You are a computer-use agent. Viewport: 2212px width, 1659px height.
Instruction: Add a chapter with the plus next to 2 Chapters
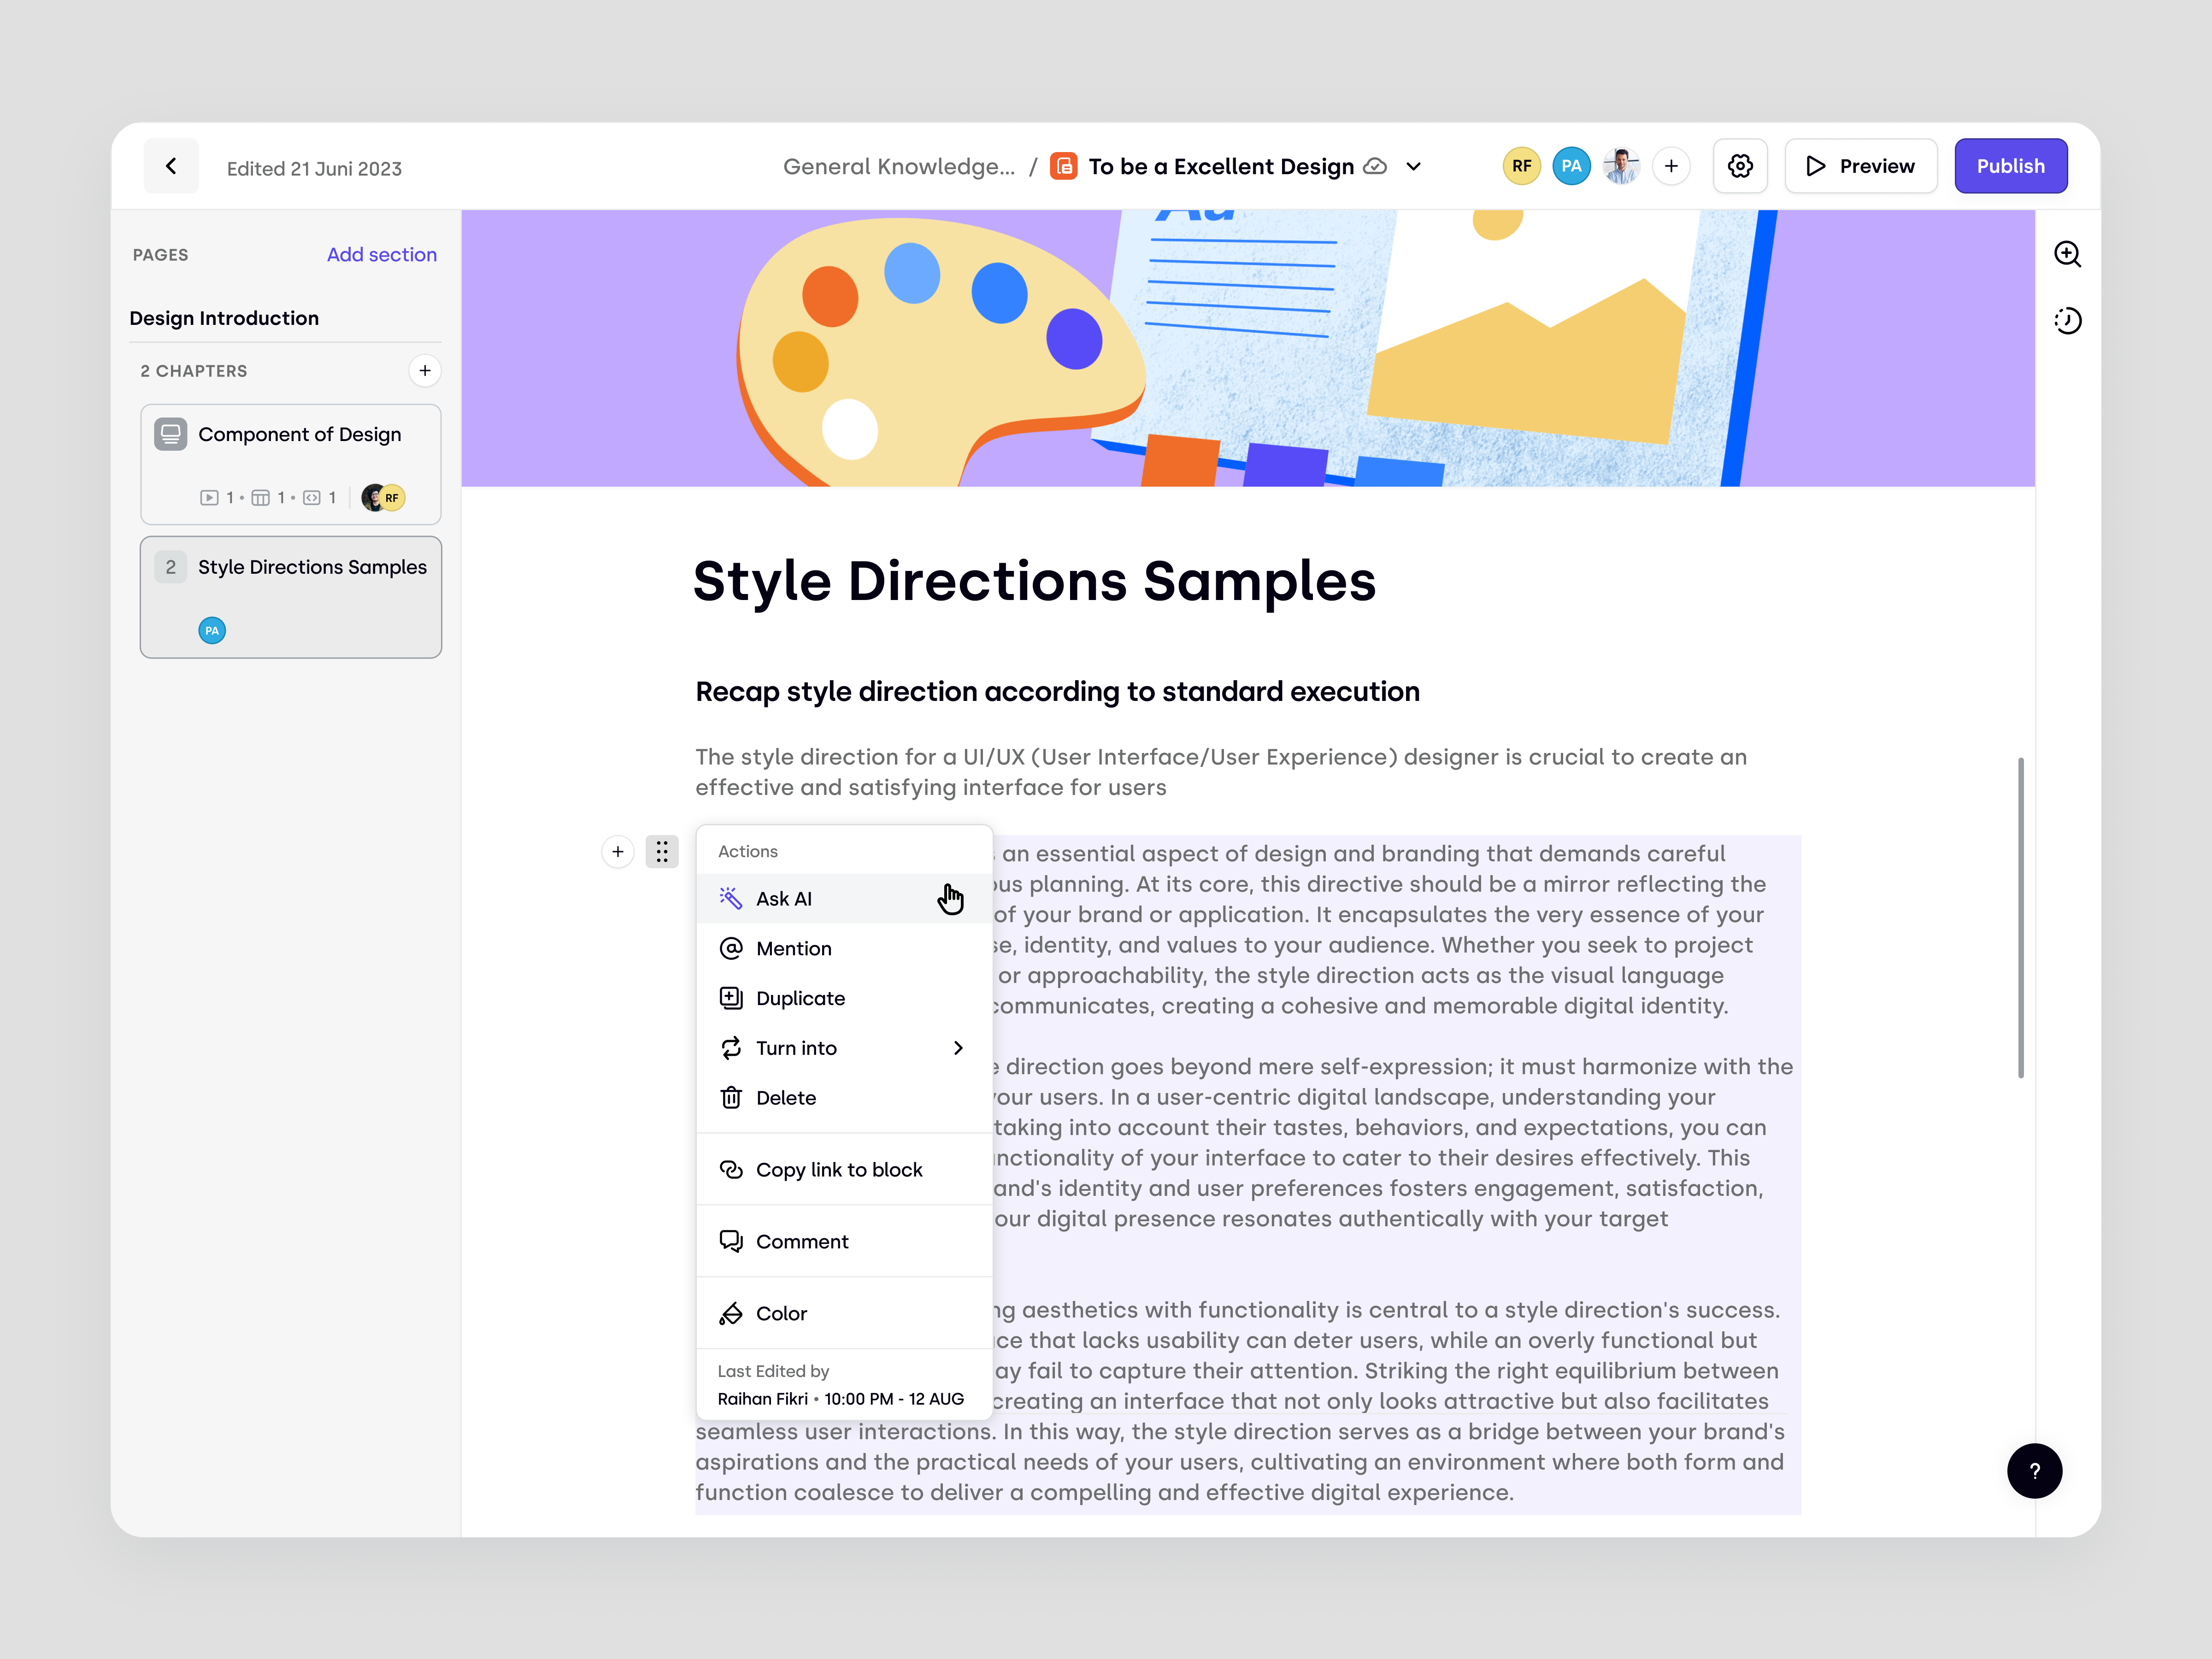pos(425,370)
